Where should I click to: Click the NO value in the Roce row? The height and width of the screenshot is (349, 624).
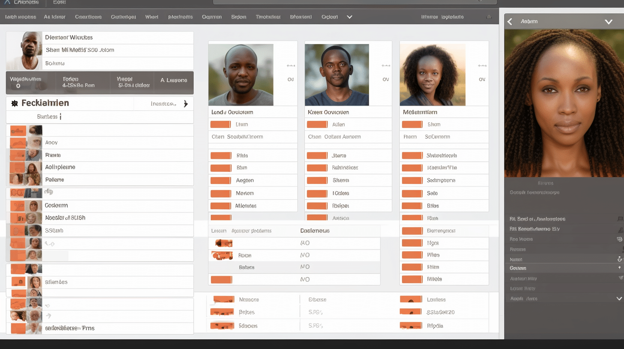pyautogui.click(x=305, y=255)
